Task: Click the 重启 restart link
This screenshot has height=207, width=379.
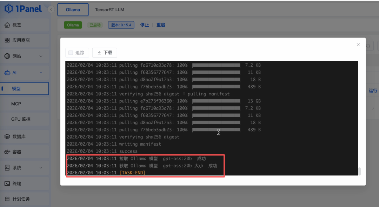Action: coord(161,25)
